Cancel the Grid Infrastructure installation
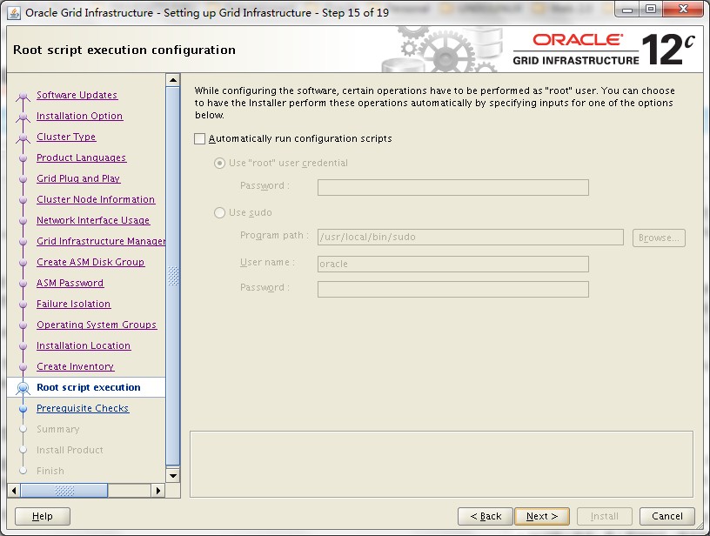The width and height of the screenshot is (710, 536). (667, 516)
